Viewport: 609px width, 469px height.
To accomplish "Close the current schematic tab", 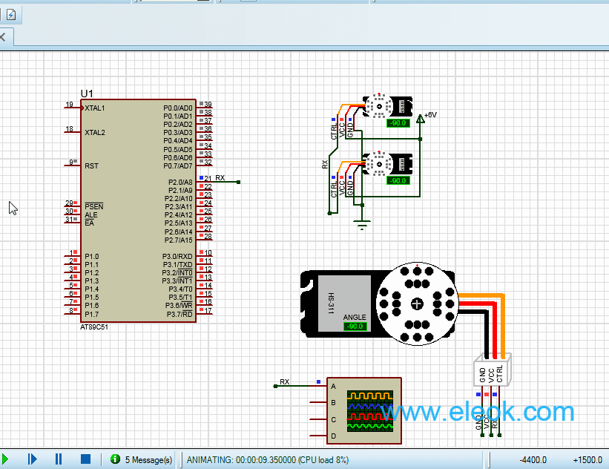I will pos(3,37).
